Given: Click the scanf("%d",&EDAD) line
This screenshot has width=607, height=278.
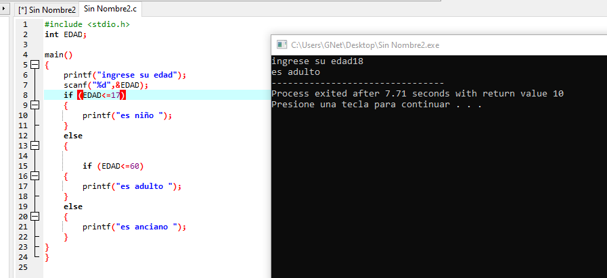Looking at the screenshot, I should pyautogui.click(x=106, y=85).
